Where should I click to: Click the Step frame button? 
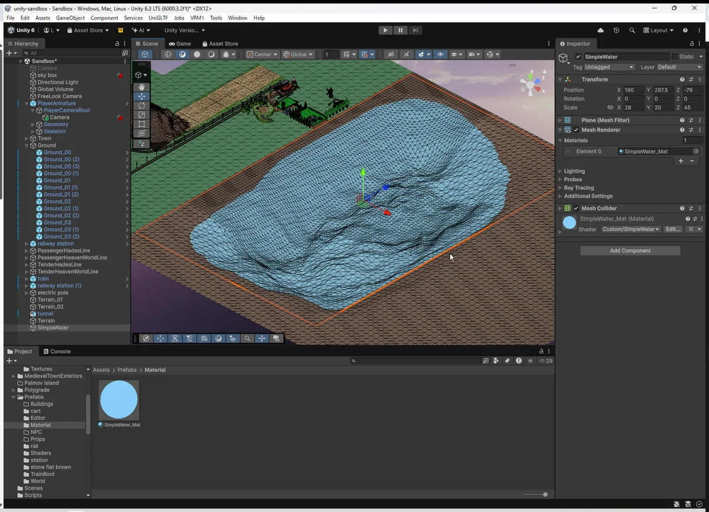point(415,30)
